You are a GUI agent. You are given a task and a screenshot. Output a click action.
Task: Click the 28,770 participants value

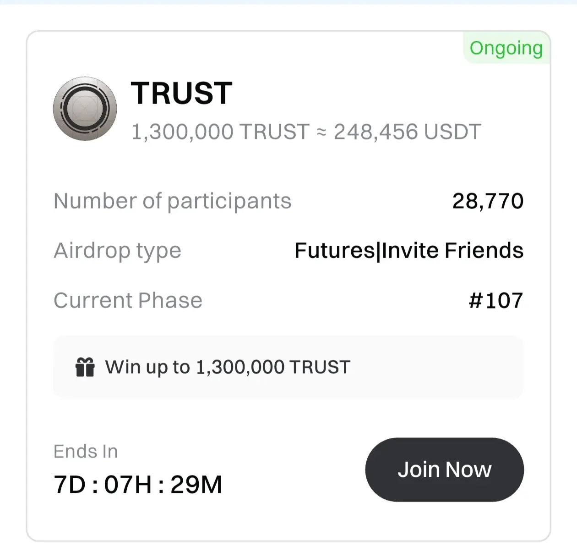pos(488,201)
